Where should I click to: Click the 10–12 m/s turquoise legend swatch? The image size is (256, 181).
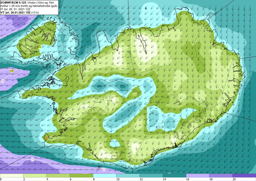tap(128, 176)
